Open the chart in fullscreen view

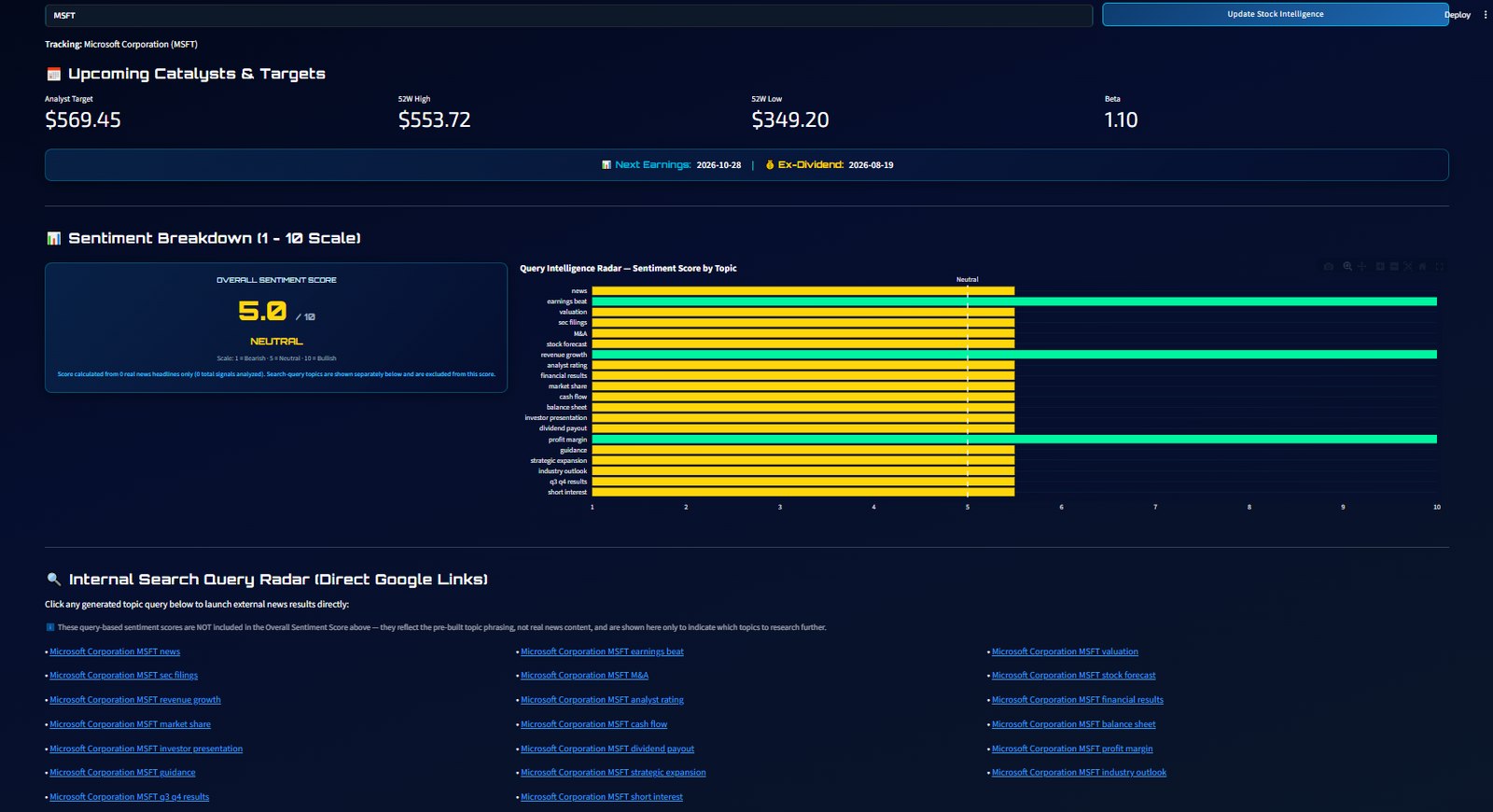coord(1440,267)
